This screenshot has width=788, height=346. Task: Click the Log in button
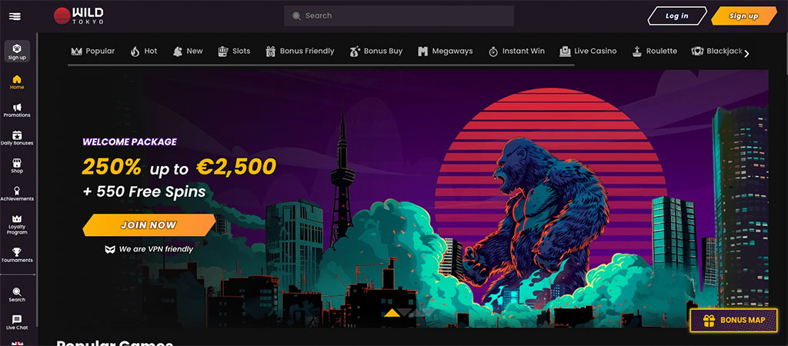tap(677, 15)
